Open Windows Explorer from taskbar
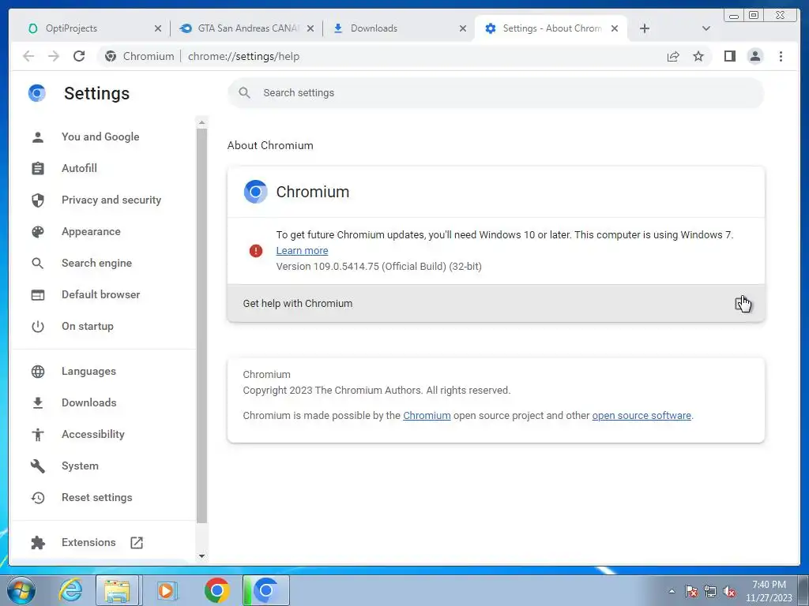Image resolution: width=809 pixels, height=606 pixels. pyautogui.click(x=117, y=590)
